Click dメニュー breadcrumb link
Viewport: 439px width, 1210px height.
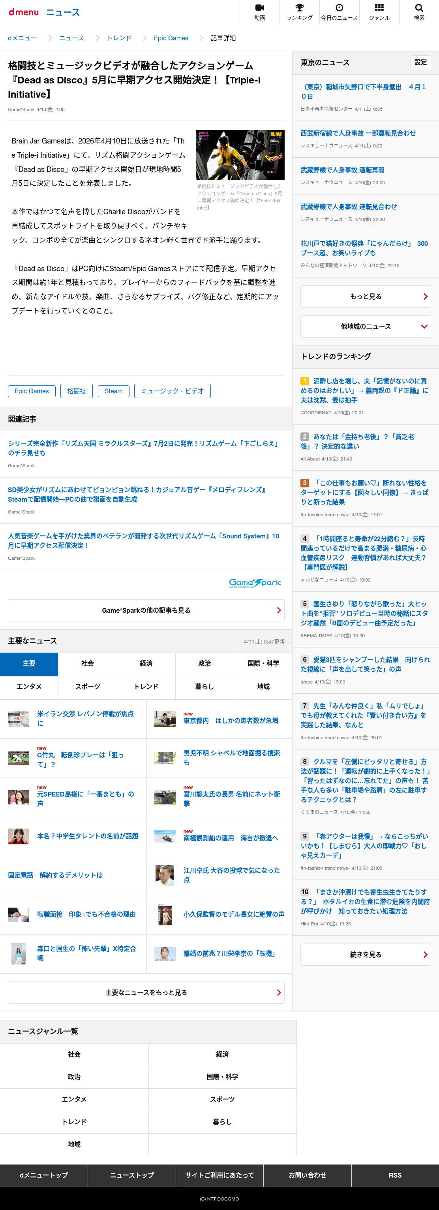coord(22,38)
